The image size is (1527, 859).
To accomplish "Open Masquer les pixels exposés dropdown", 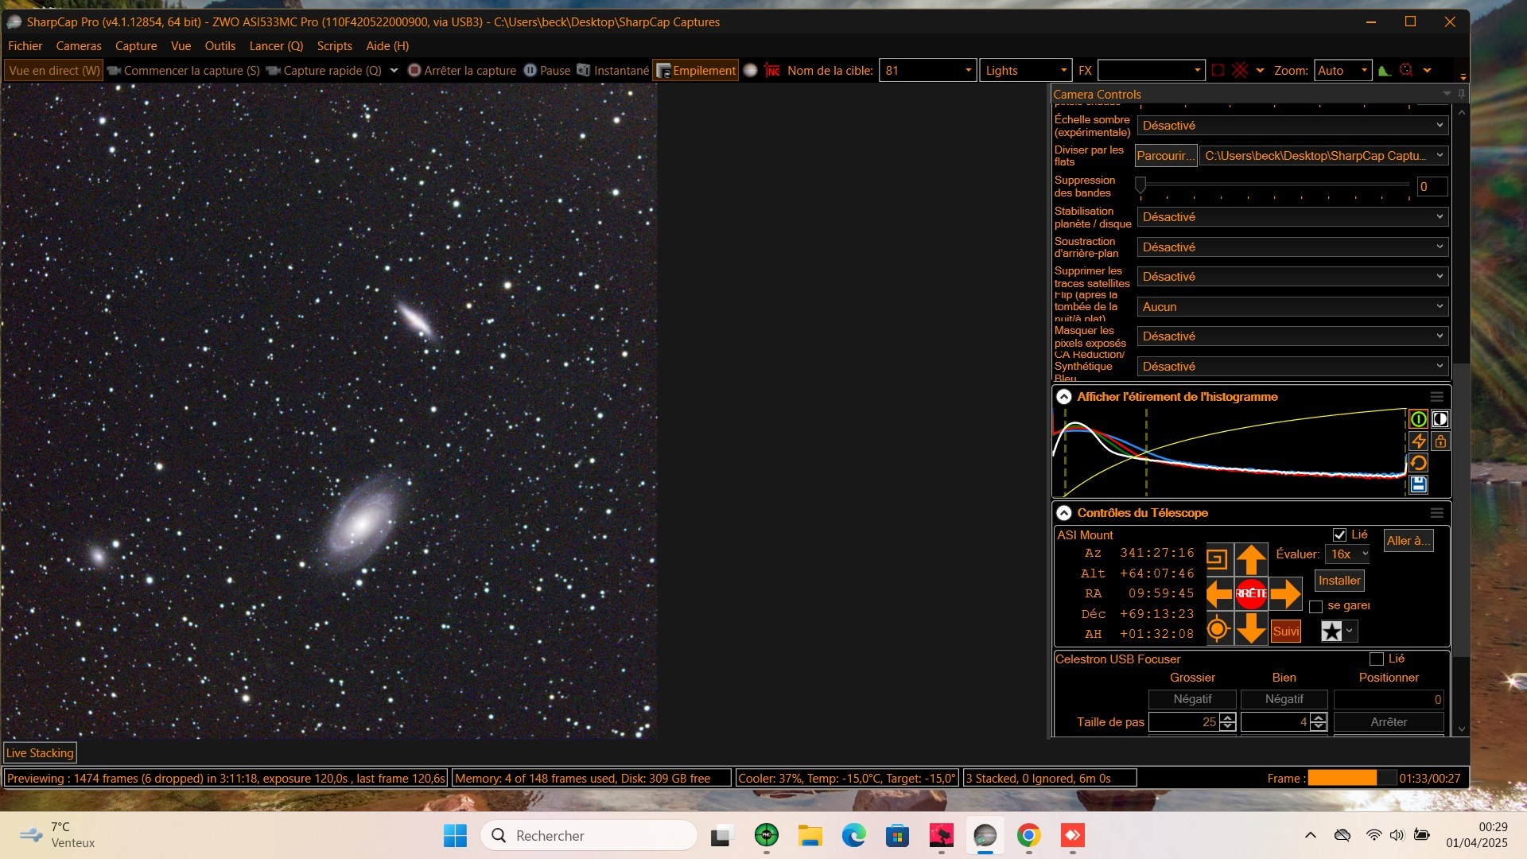I will point(1292,336).
